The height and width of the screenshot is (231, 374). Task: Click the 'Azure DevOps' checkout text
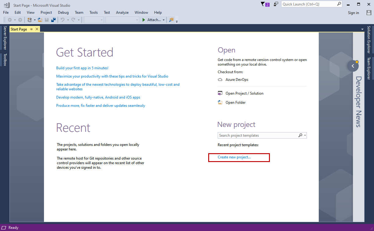coord(237,80)
